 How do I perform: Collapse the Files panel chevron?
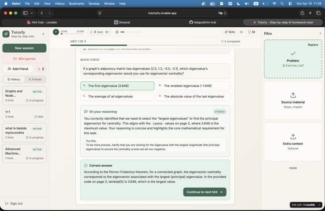click(x=320, y=33)
